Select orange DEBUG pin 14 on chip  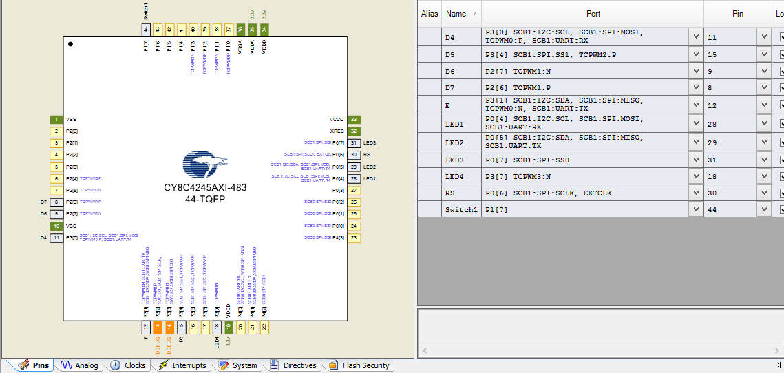point(169,328)
